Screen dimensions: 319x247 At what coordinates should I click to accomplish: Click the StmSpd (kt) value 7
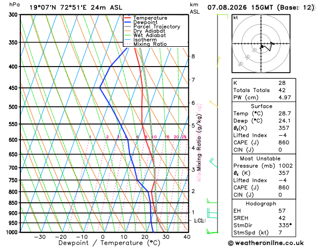[x=280, y=233]
